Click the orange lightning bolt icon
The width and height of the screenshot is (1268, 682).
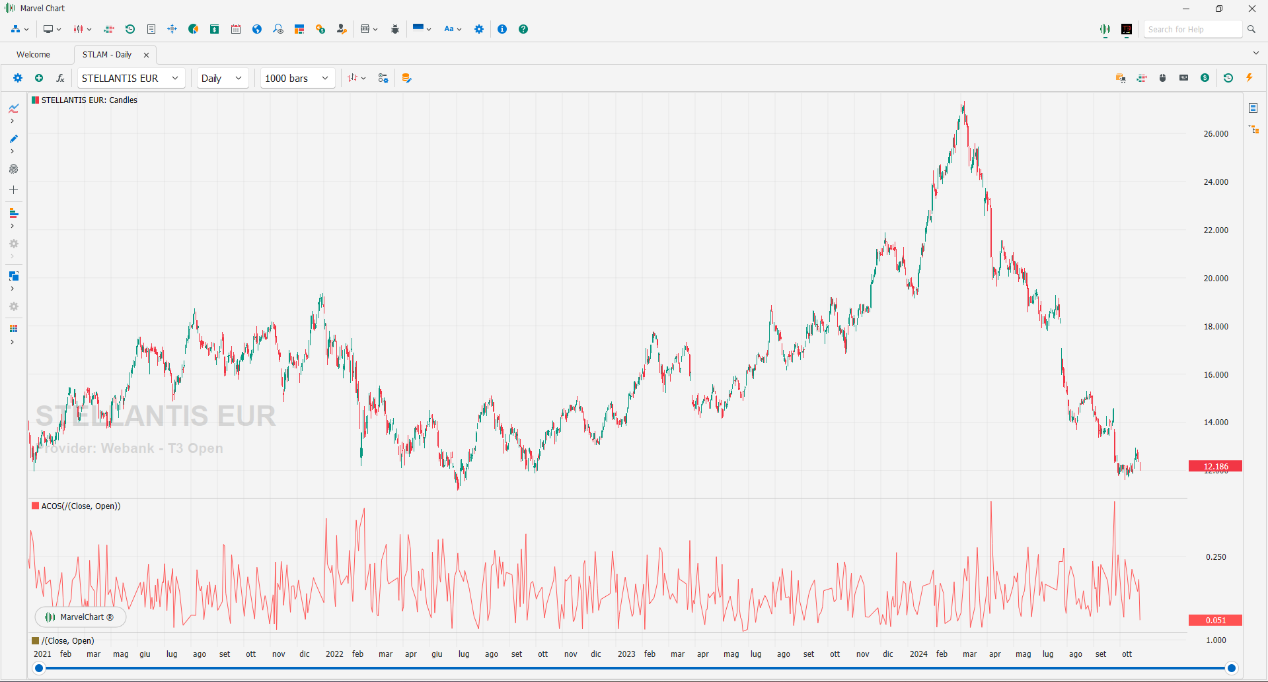click(1249, 78)
